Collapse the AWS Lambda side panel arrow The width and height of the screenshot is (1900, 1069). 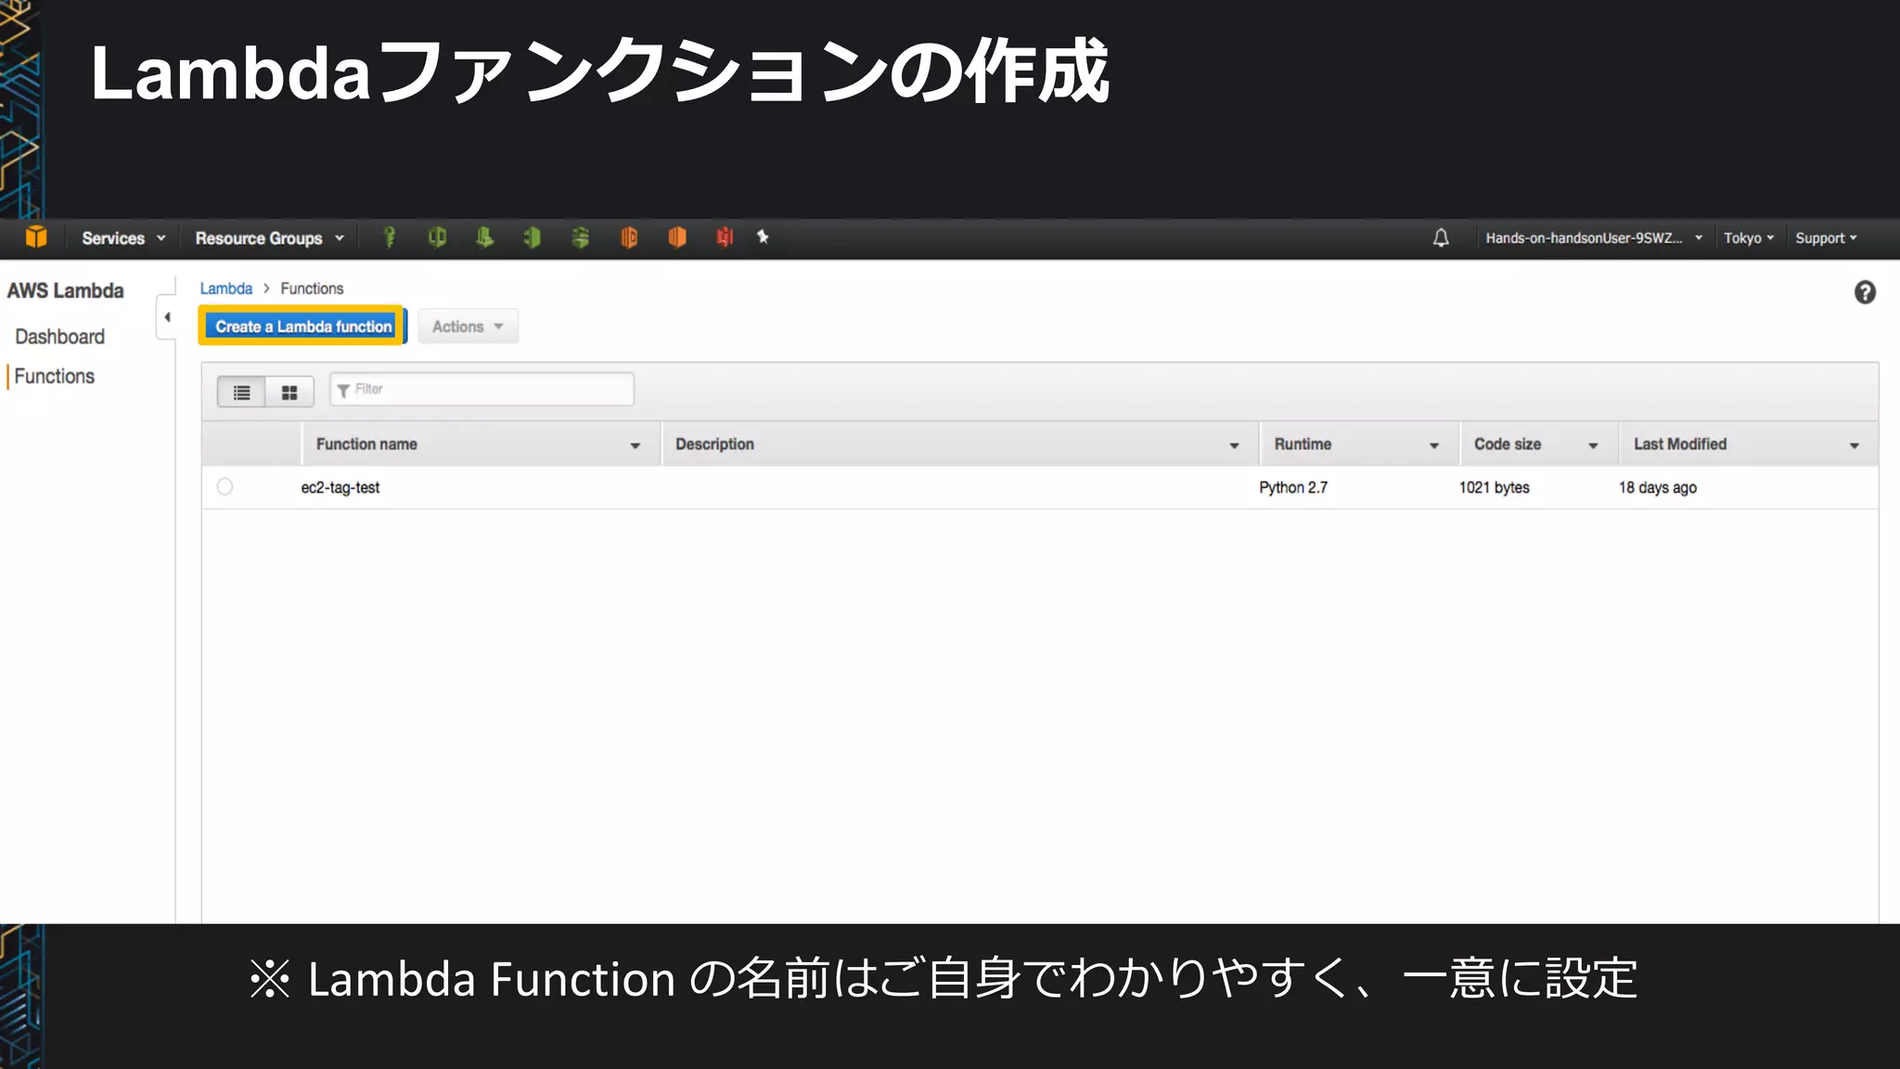pos(167,317)
